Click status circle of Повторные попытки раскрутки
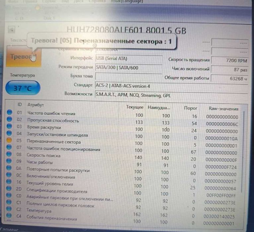 [9, 168]
